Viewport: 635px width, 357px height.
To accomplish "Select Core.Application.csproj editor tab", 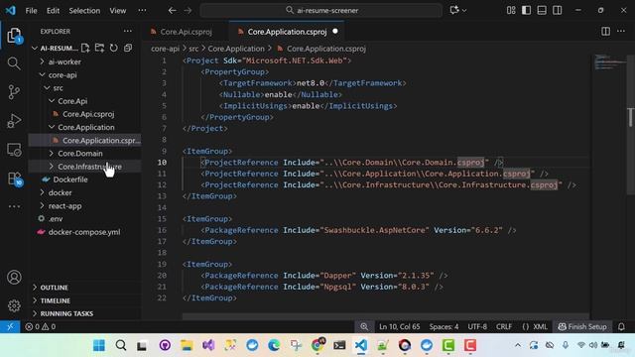I will point(287,32).
